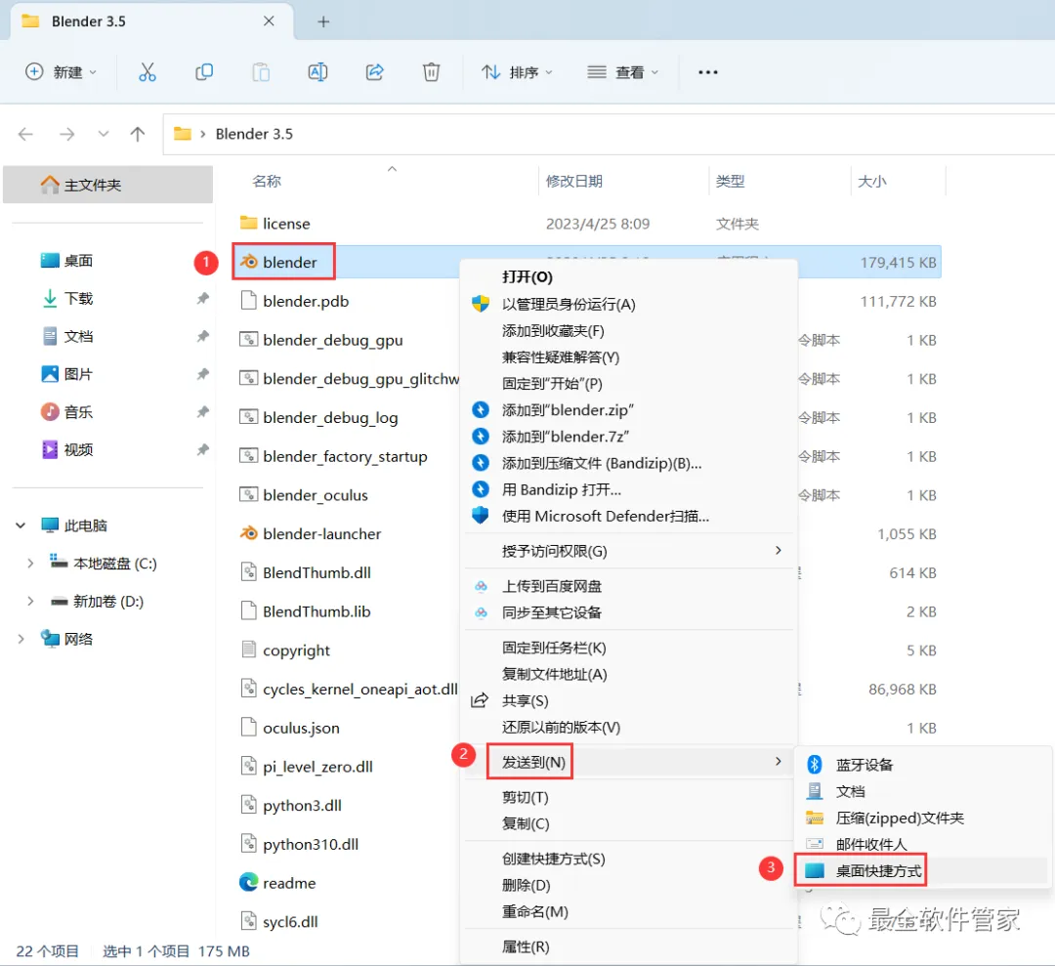
Task: Sort by 修改日期 column header
Action: (x=574, y=181)
